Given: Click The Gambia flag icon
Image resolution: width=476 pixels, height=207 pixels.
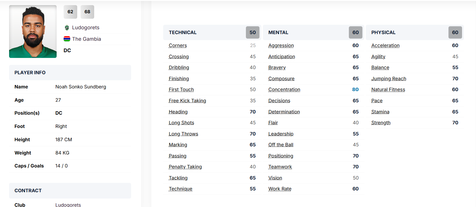Looking at the screenshot, I should (x=67, y=39).
